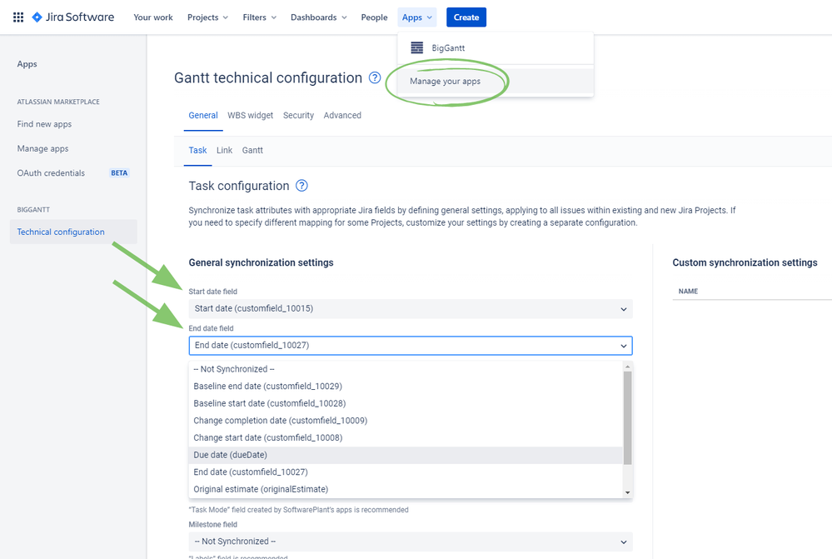832x559 pixels.
Task: Click the BETA badge beside OAuth credentials
Action: tap(119, 173)
